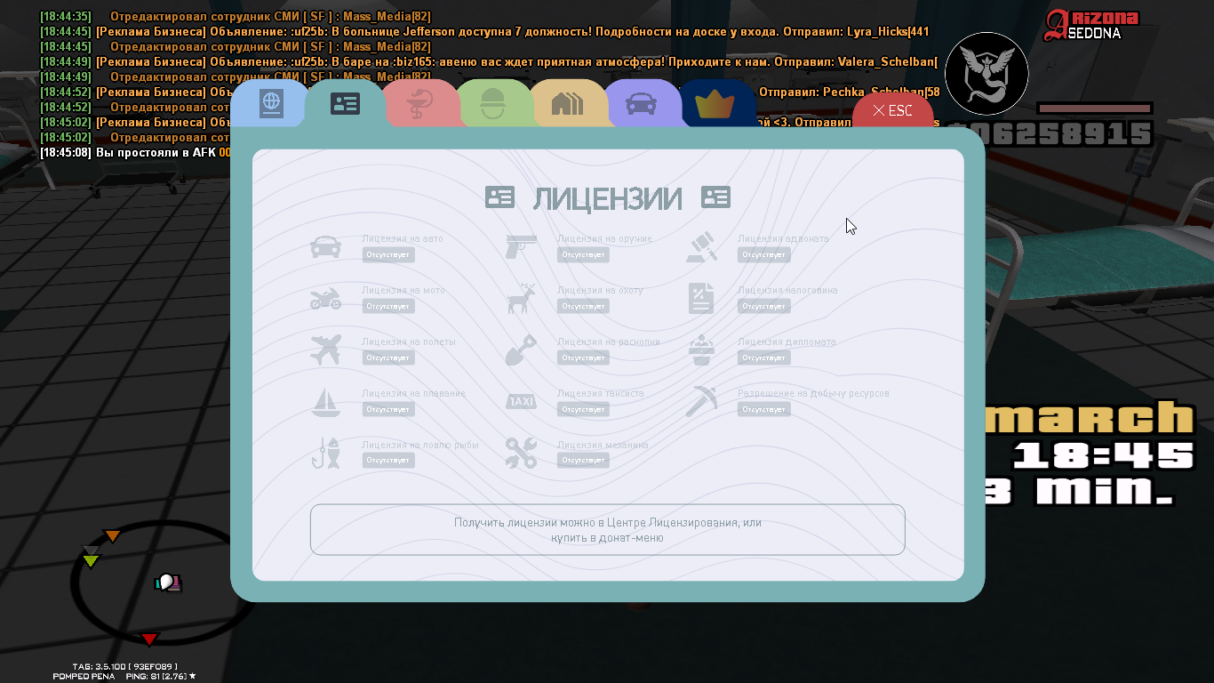Click the red triangle marker on the radar
Screen dimensions: 1214x683
tap(149, 639)
